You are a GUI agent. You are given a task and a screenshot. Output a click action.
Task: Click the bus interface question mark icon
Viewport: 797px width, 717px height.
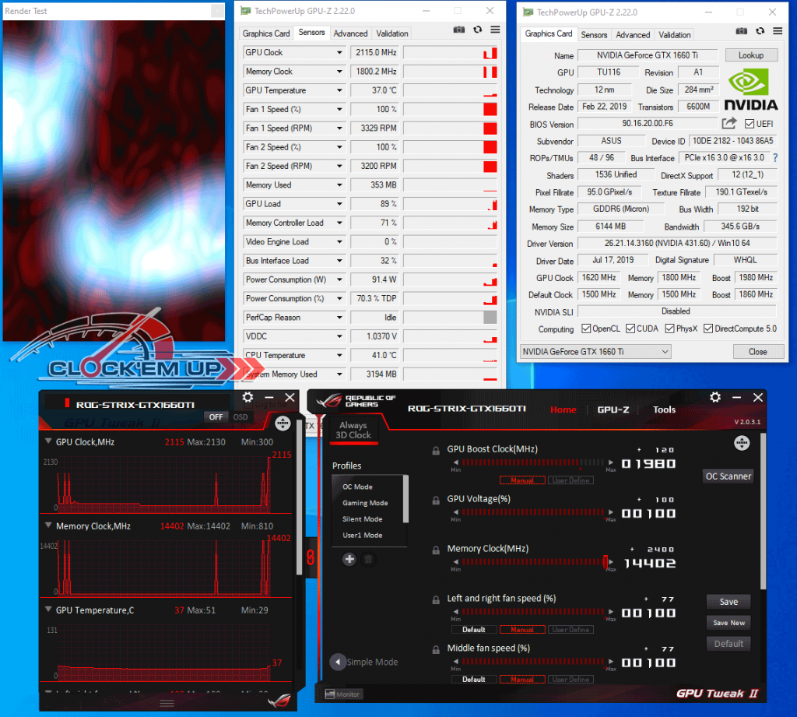(x=774, y=158)
